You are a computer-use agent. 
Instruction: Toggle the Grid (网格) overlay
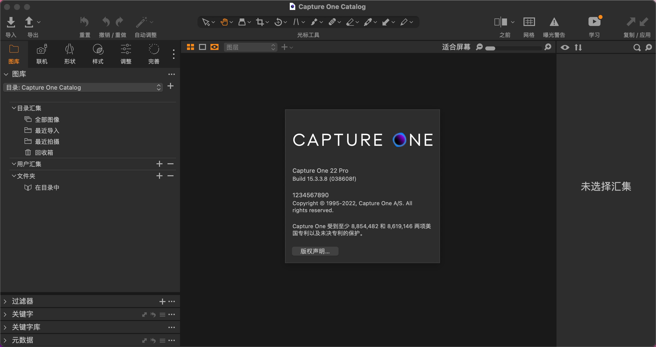point(529,22)
